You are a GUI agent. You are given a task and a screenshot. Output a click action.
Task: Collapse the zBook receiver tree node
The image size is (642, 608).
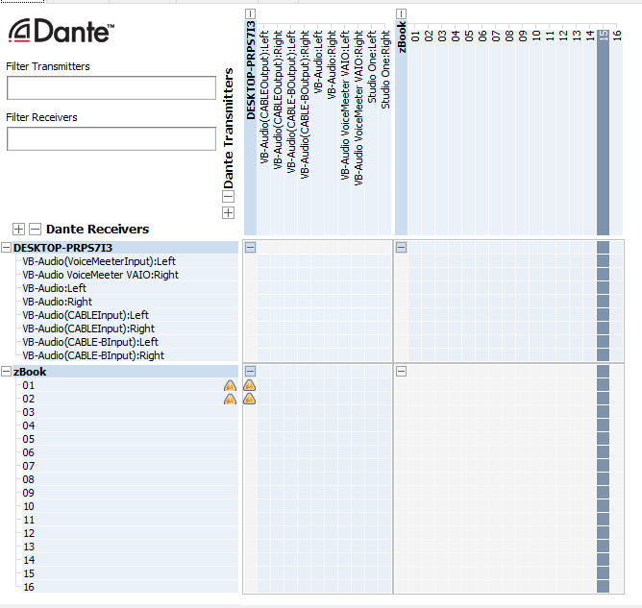coord(6,371)
